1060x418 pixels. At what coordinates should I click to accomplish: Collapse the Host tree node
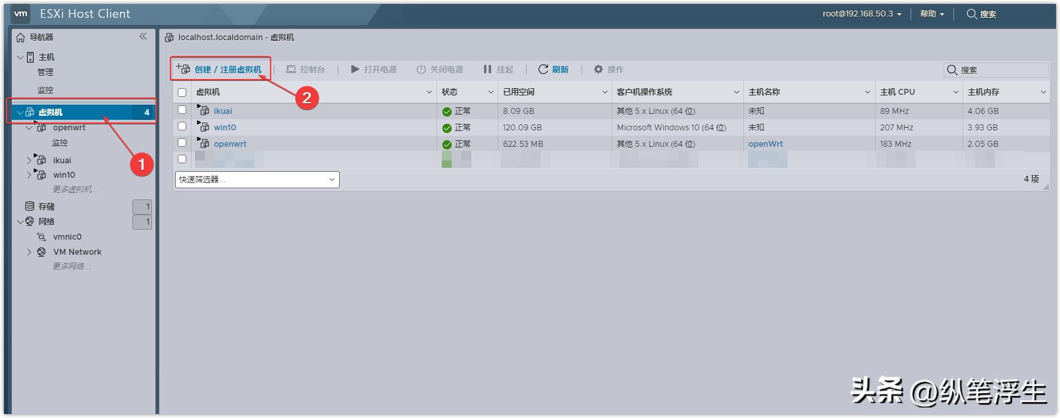click(20, 57)
